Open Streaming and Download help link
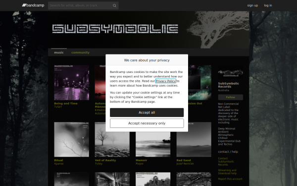Image resolution: width=297 pixels, height=186 pixels. click(227, 172)
